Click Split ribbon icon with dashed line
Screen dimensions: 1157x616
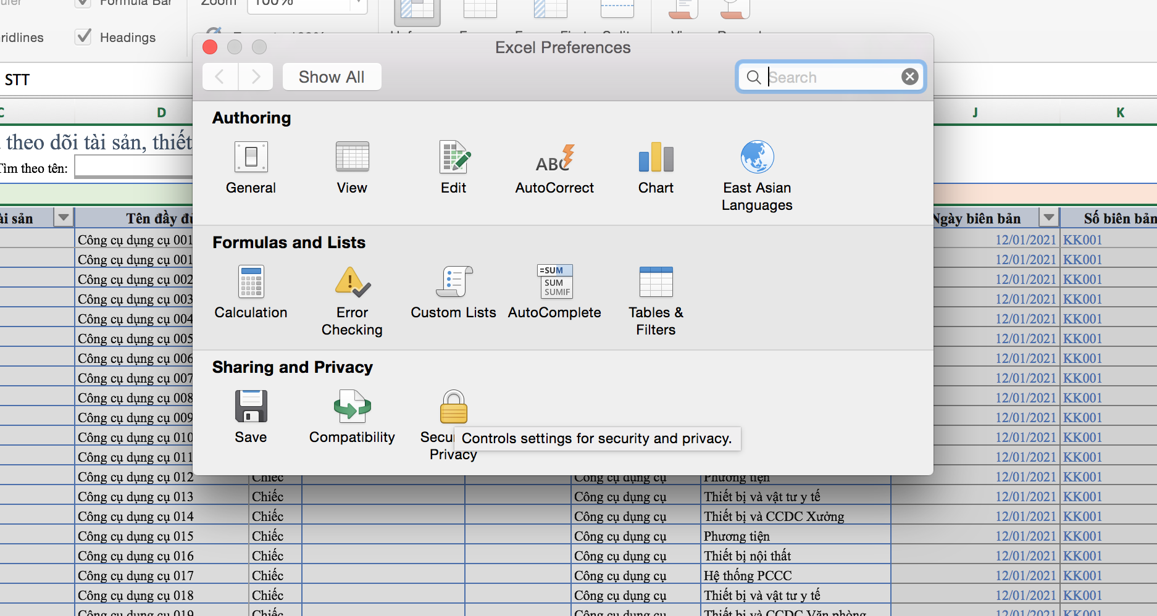point(617,9)
